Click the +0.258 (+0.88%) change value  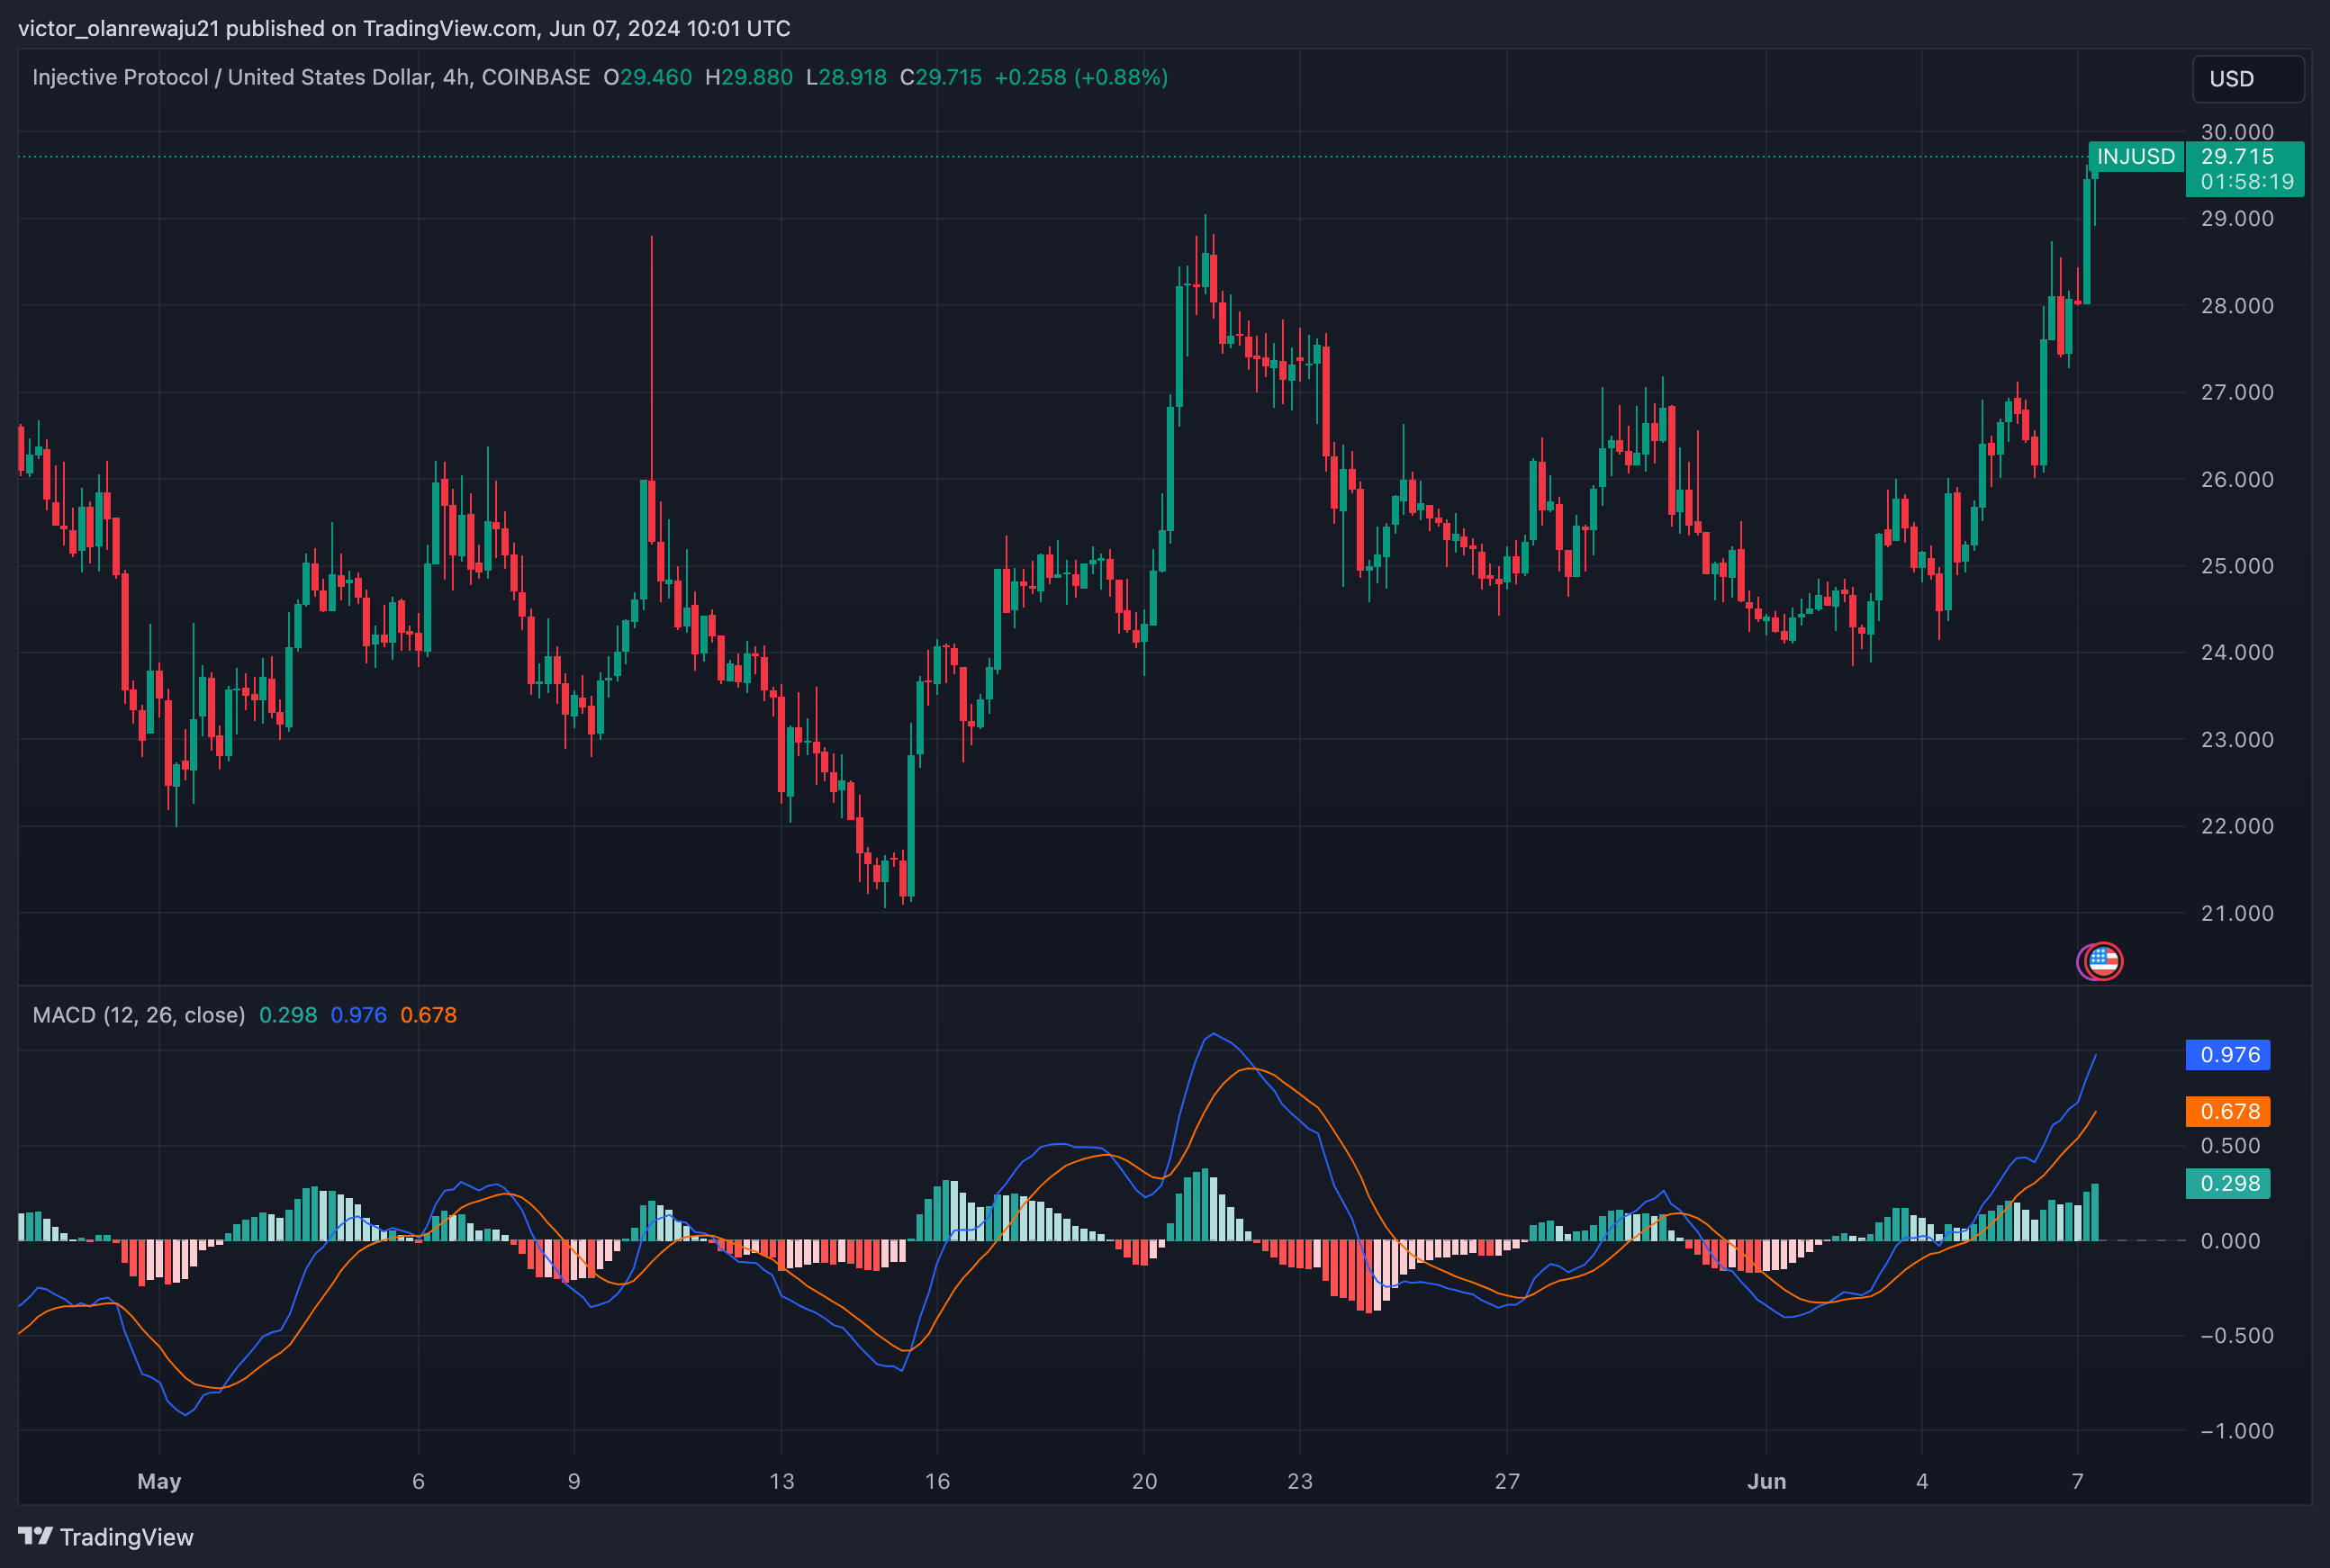coord(1080,77)
